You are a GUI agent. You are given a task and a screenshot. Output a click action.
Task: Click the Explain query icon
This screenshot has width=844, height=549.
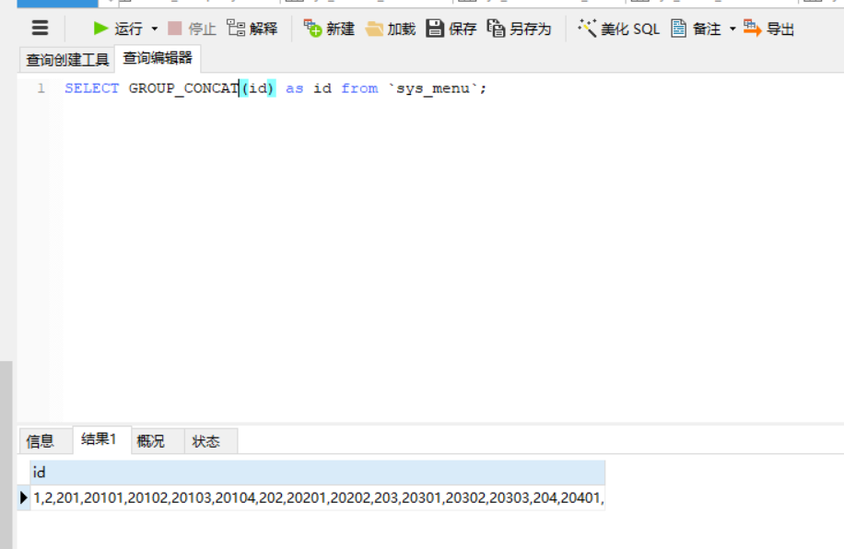click(235, 28)
